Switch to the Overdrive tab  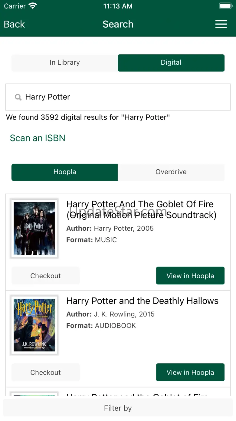(x=171, y=172)
